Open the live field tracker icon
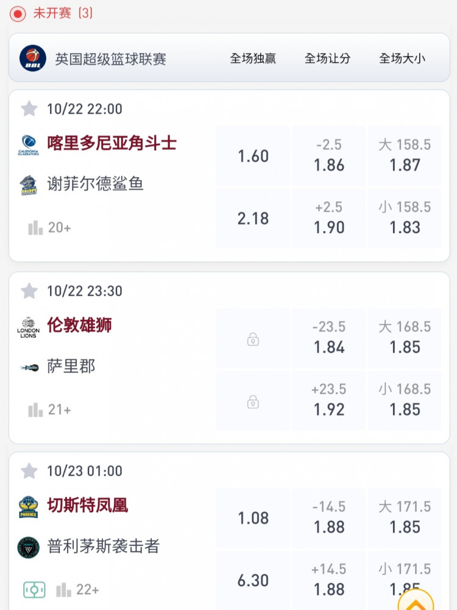The height and width of the screenshot is (610, 457). (x=34, y=590)
